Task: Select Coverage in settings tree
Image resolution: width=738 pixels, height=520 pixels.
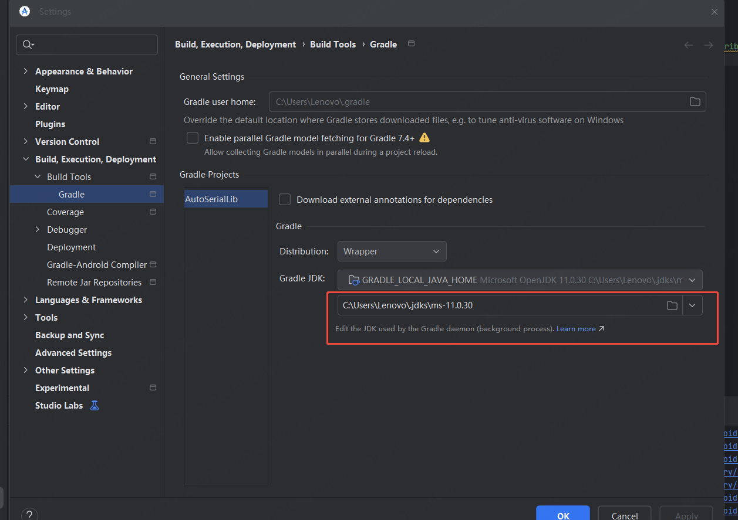Action: point(65,212)
